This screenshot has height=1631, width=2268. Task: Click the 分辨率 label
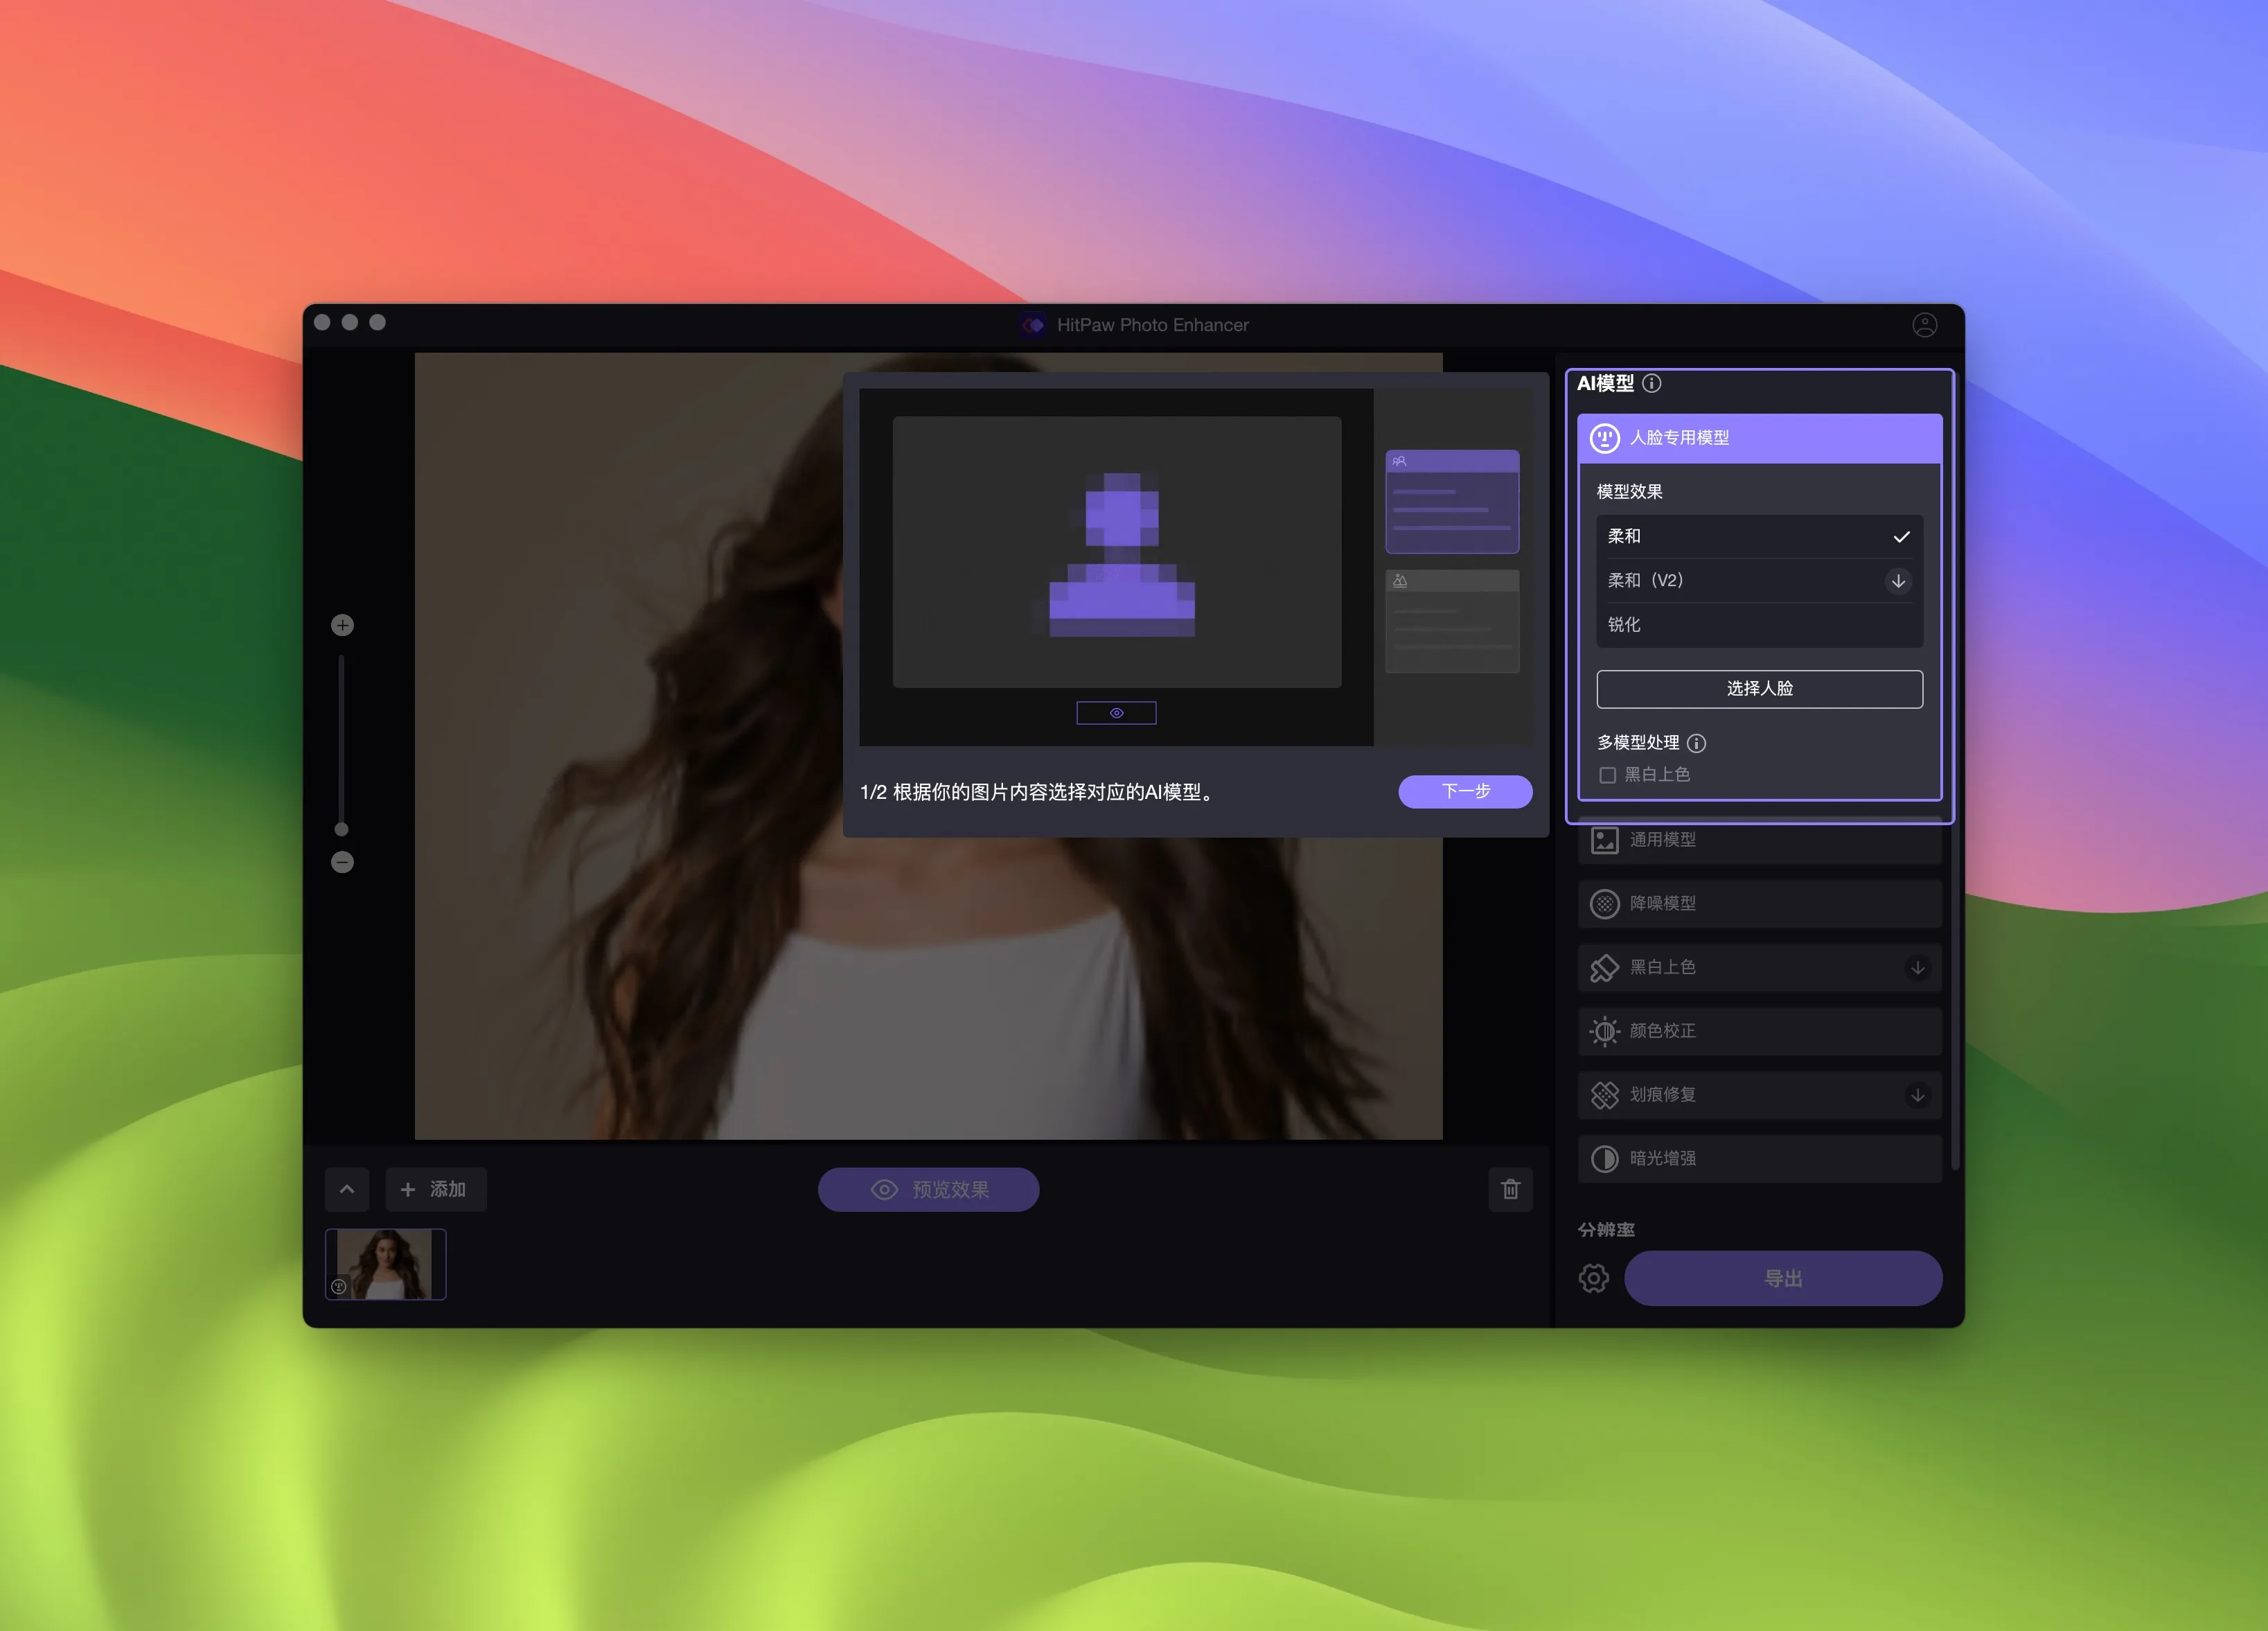click(x=1606, y=1230)
